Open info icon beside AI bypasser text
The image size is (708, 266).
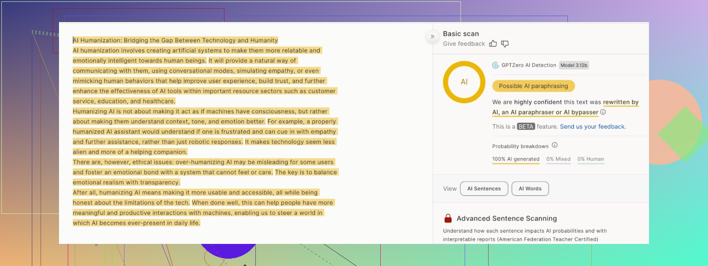[603, 112]
